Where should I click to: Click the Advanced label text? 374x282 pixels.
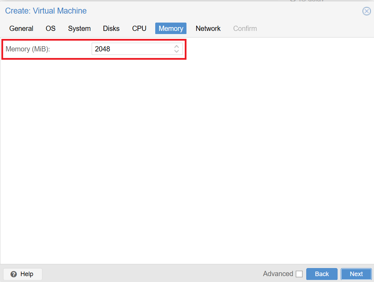click(278, 274)
